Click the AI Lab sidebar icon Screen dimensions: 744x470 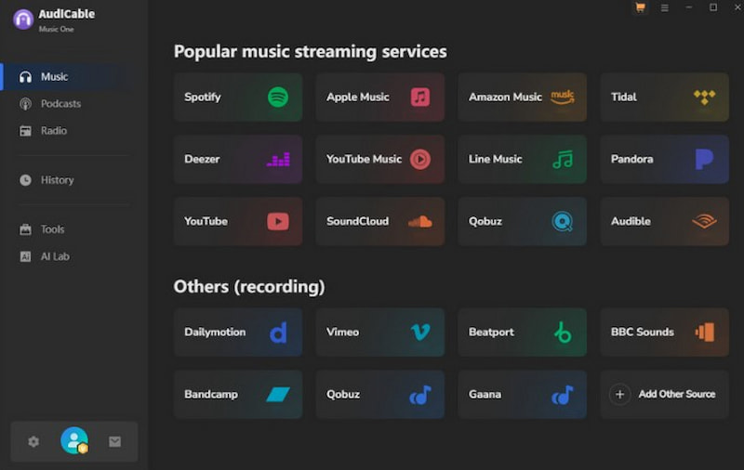[26, 256]
